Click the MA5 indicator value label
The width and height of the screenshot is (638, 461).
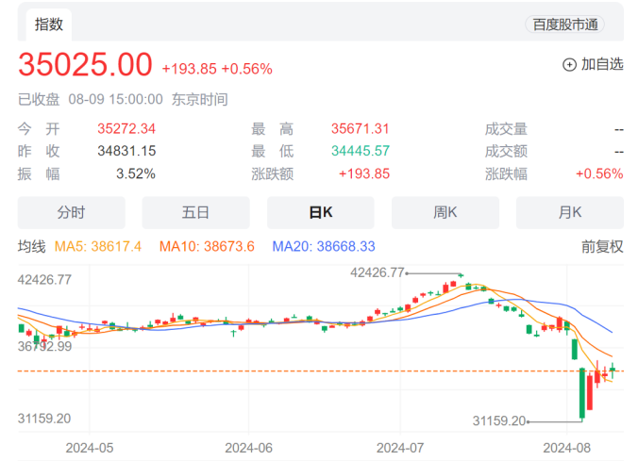(x=98, y=246)
